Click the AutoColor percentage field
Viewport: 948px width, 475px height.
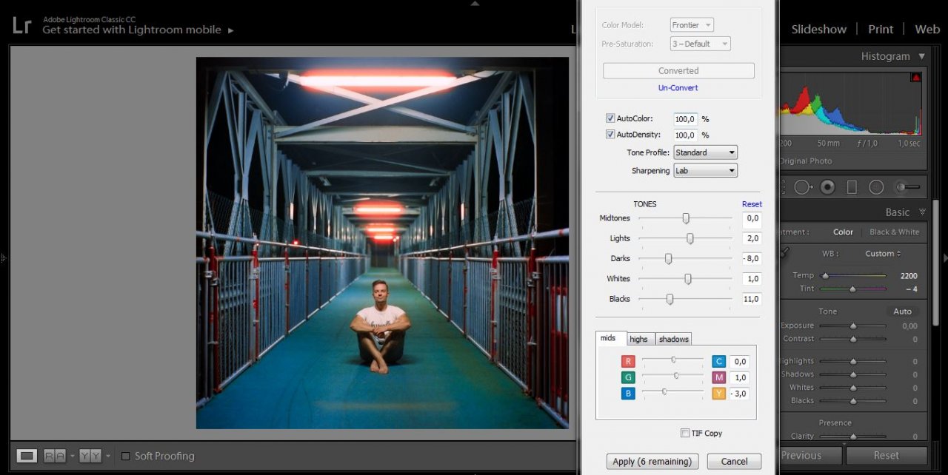[x=686, y=119]
